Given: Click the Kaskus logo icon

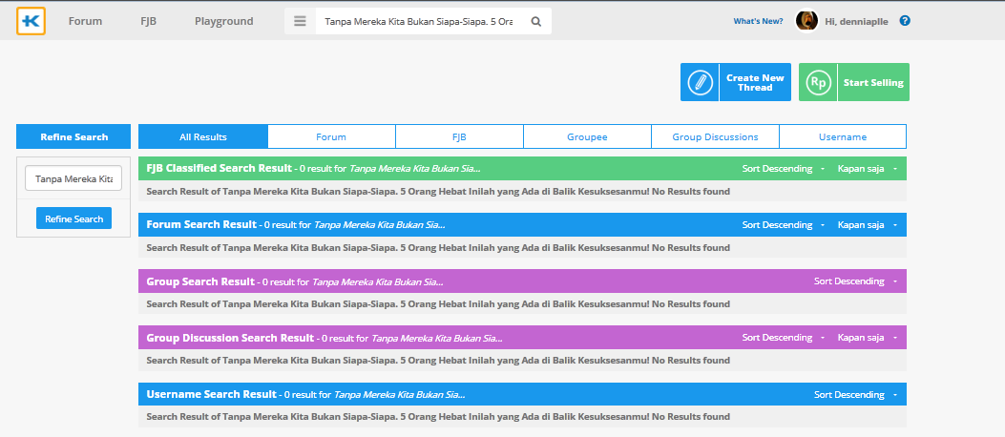Looking at the screenshot, I should click(31, 21).
